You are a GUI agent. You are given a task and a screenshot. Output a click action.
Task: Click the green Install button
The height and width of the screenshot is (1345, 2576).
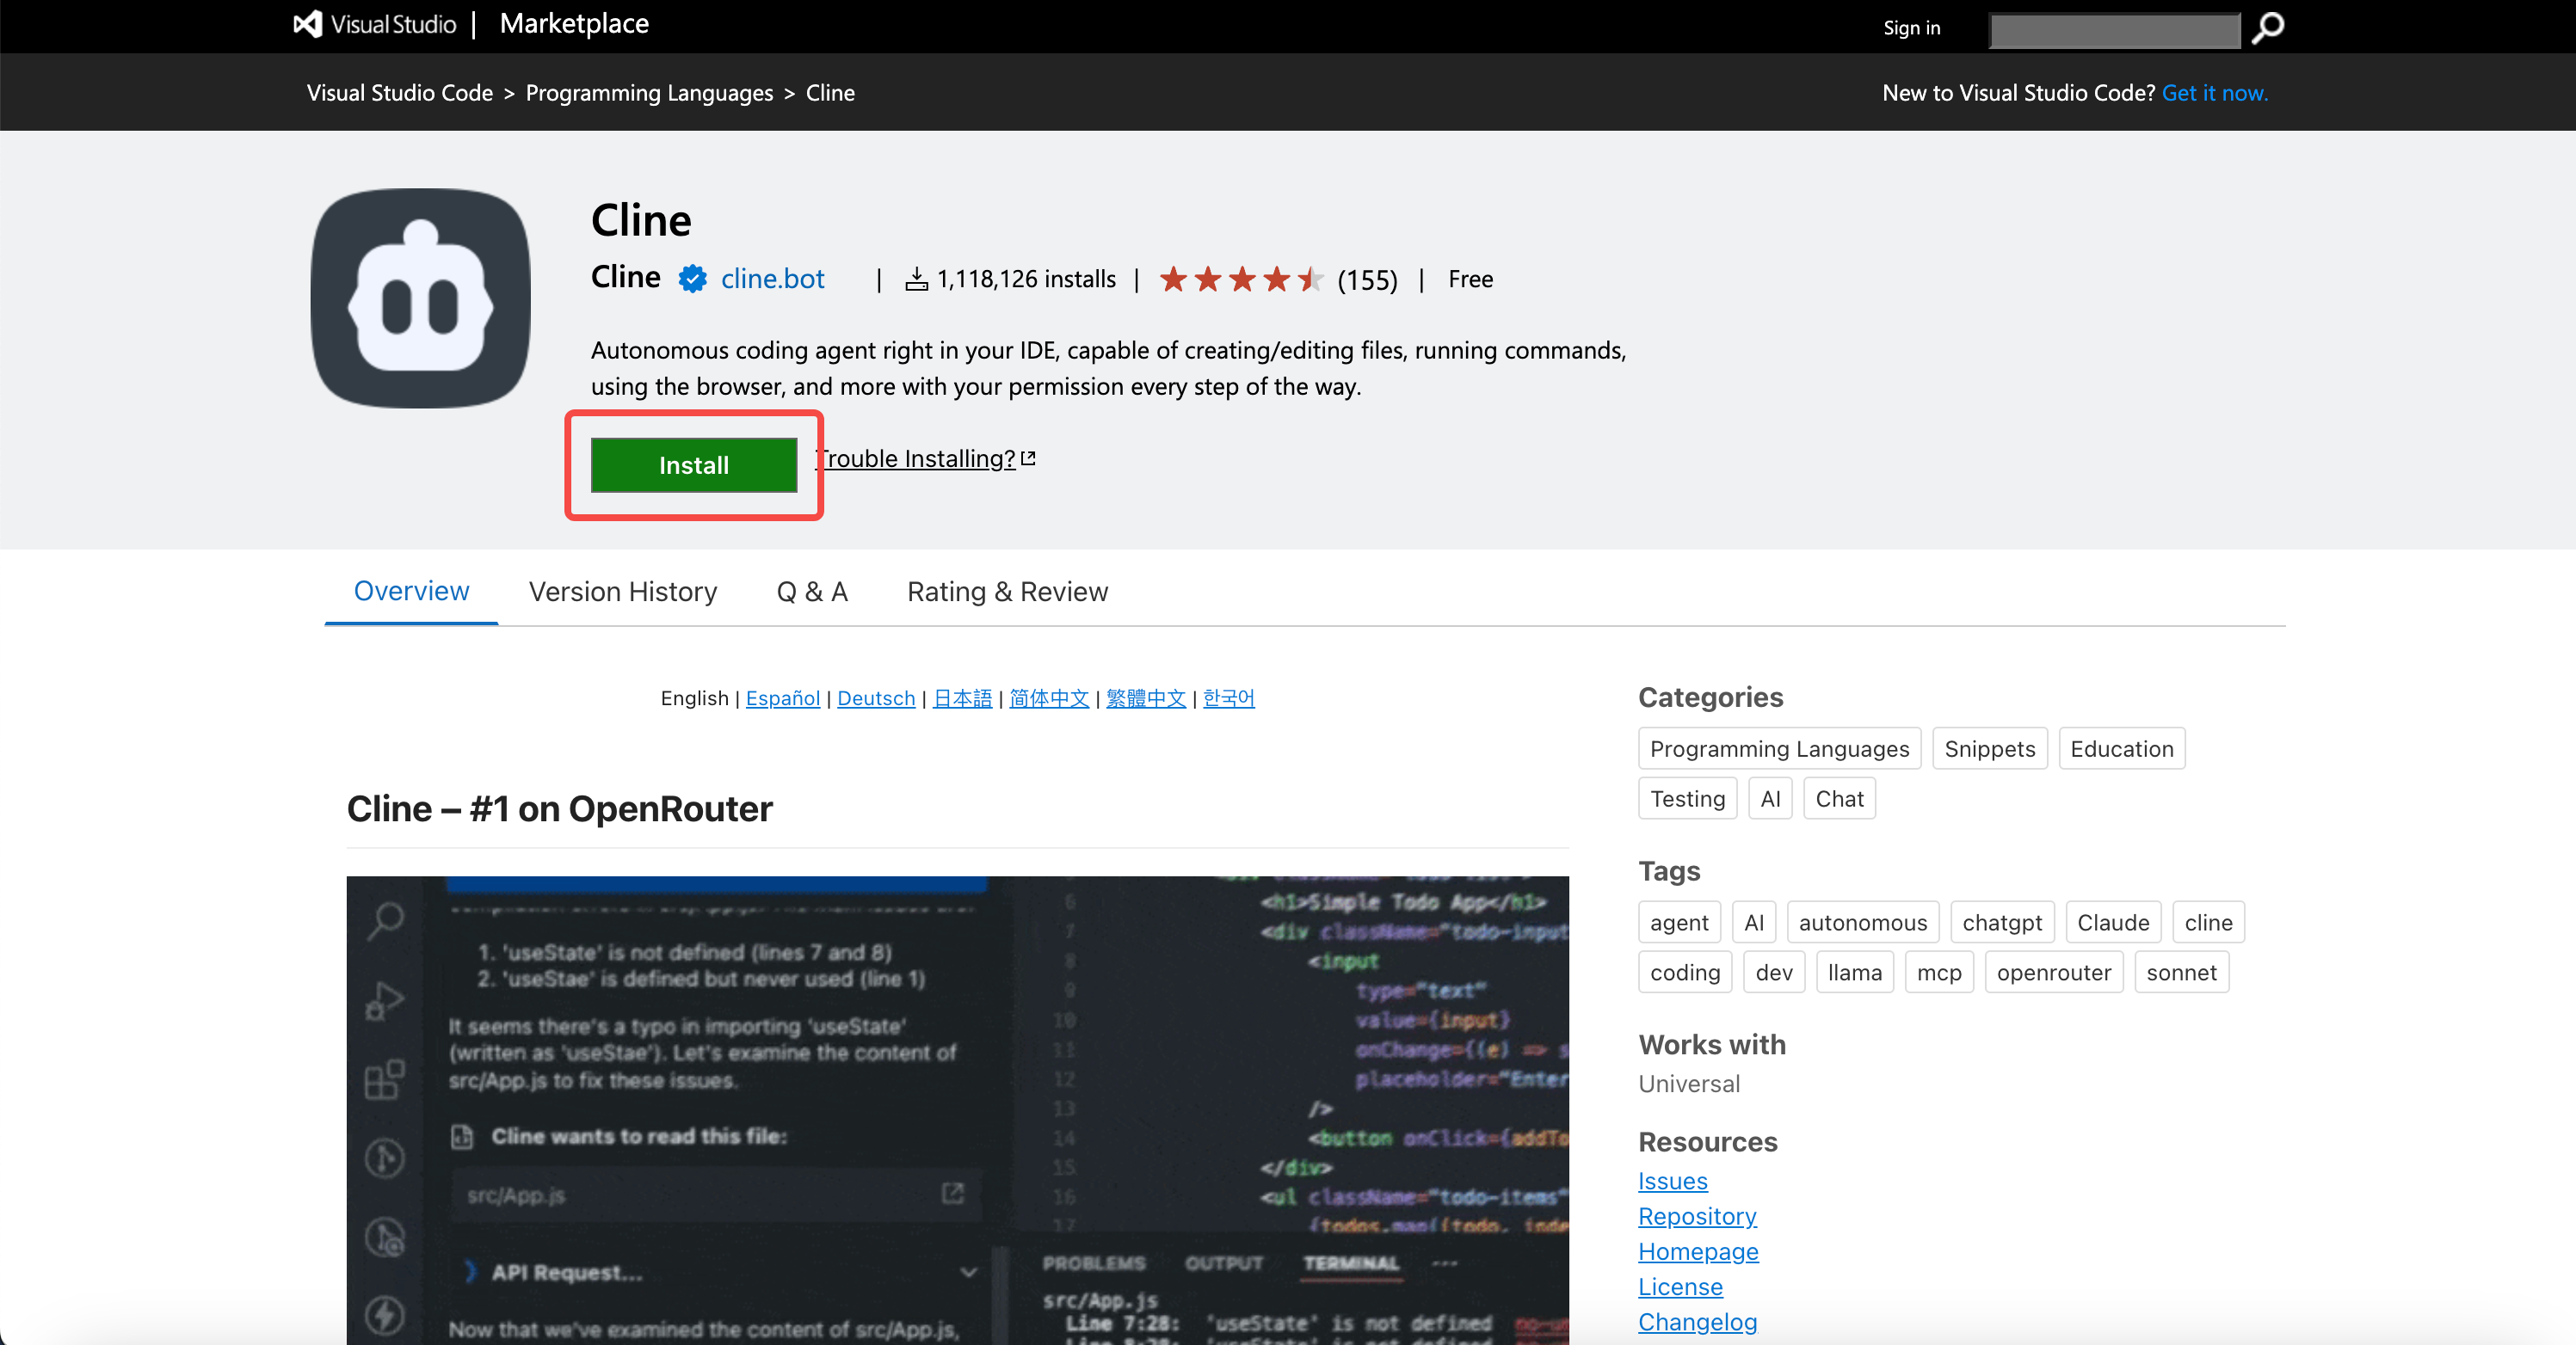(x=694, y=464)
